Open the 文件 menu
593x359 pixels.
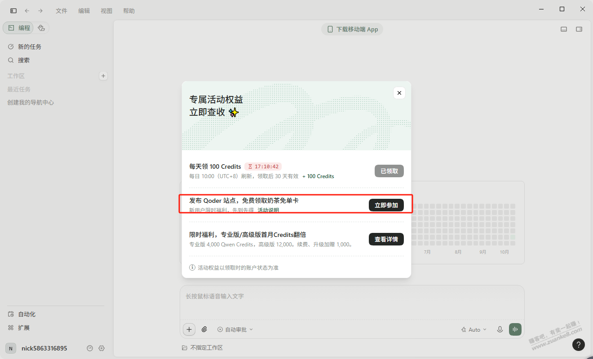[x=62, y=11]
